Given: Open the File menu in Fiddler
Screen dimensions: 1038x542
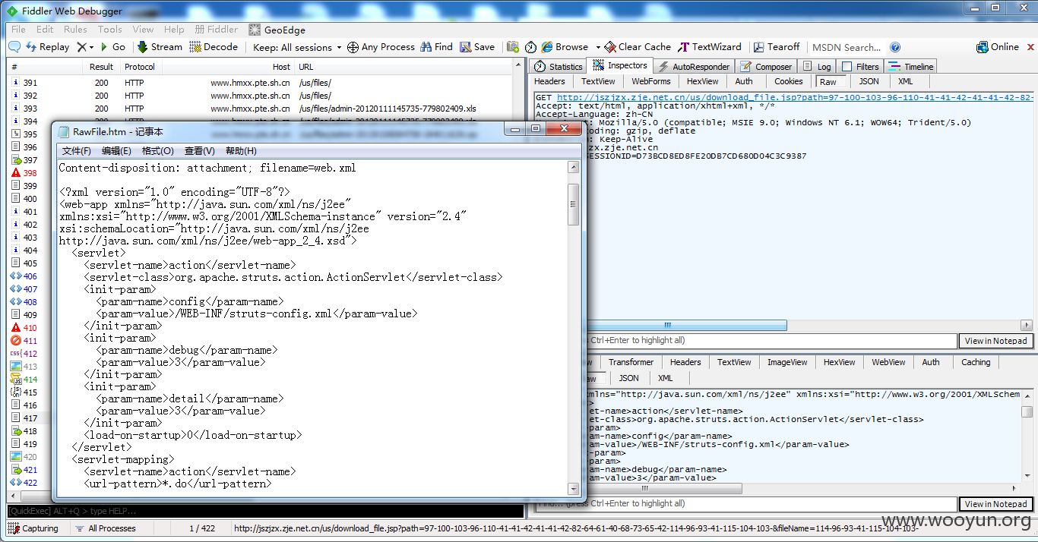Looking at the screenshot, I should (18, 30).
